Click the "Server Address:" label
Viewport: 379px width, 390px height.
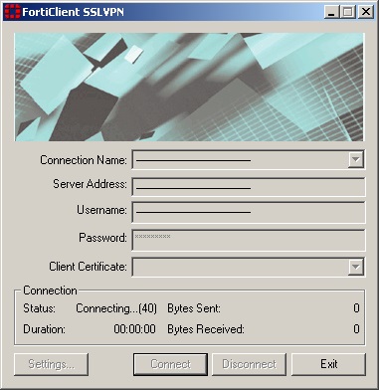(x=91, y=184)
